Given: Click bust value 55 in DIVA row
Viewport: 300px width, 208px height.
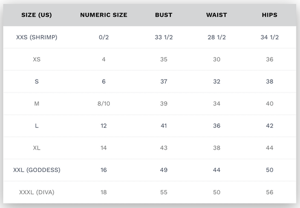Looking at the screenshot, I should coord(164,192).
